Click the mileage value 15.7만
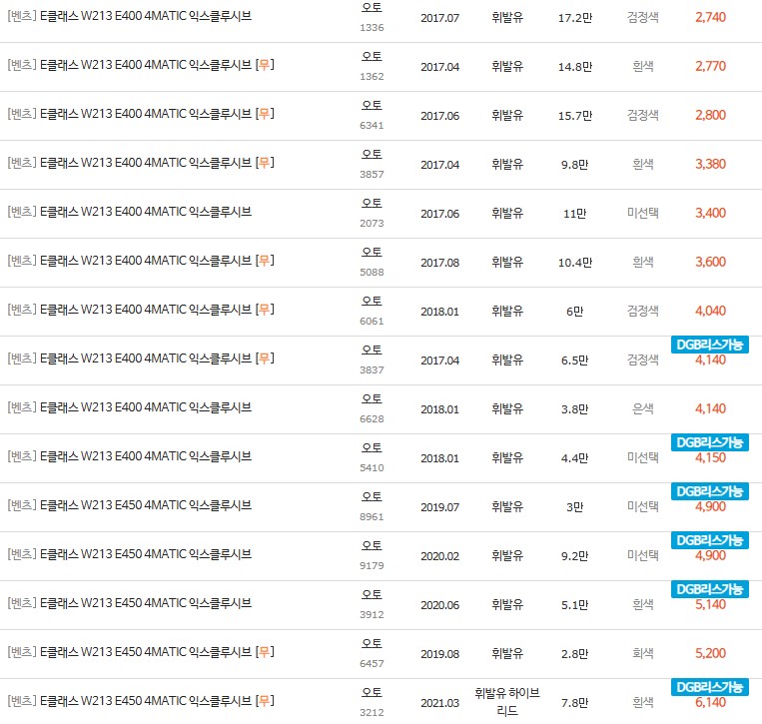Image resolution: width=762 pixels, height=724 pixels. pyautogui.click(x=575, y=116)
